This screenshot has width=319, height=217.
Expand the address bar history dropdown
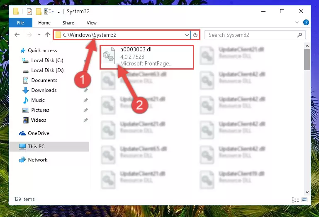click(x=187, y=35)
